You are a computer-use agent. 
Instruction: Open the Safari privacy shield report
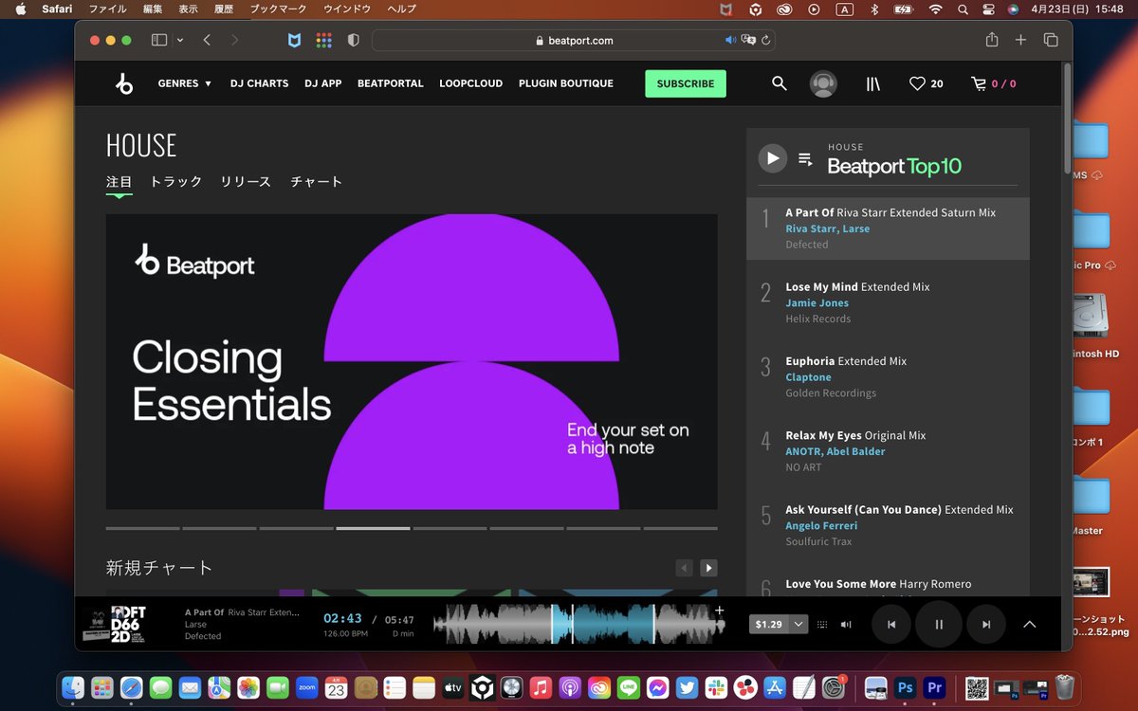[353, 41]
